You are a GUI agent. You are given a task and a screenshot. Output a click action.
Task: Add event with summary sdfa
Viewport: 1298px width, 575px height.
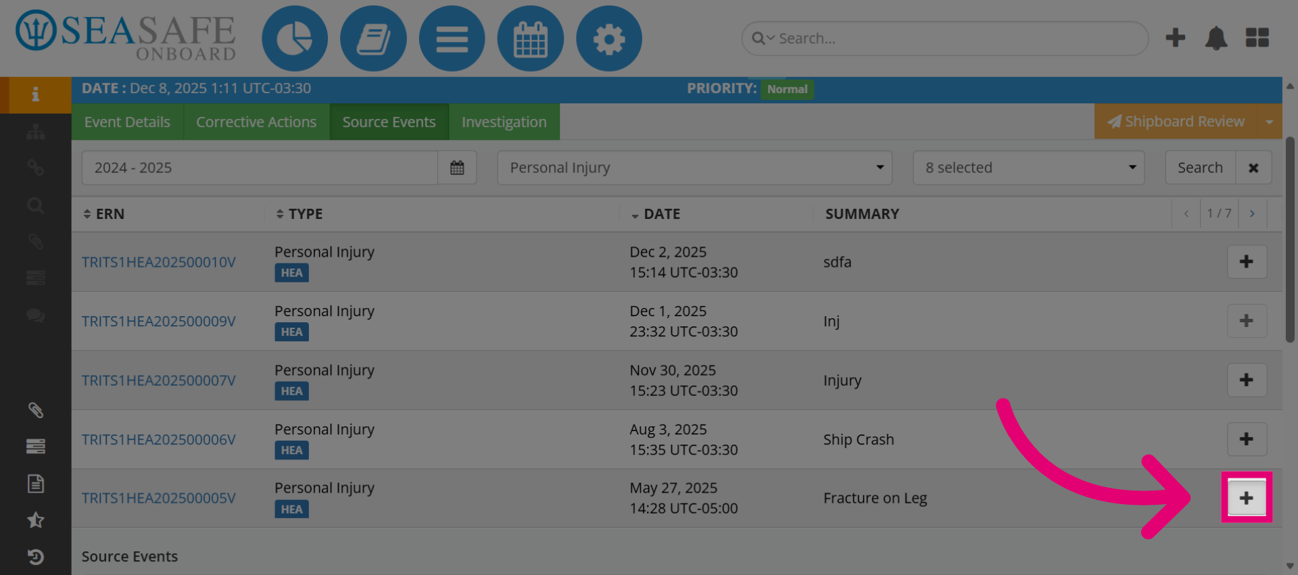pos(1247,261)
